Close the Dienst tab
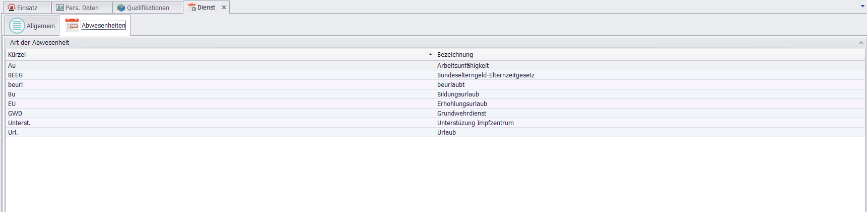 click(224, 8)
